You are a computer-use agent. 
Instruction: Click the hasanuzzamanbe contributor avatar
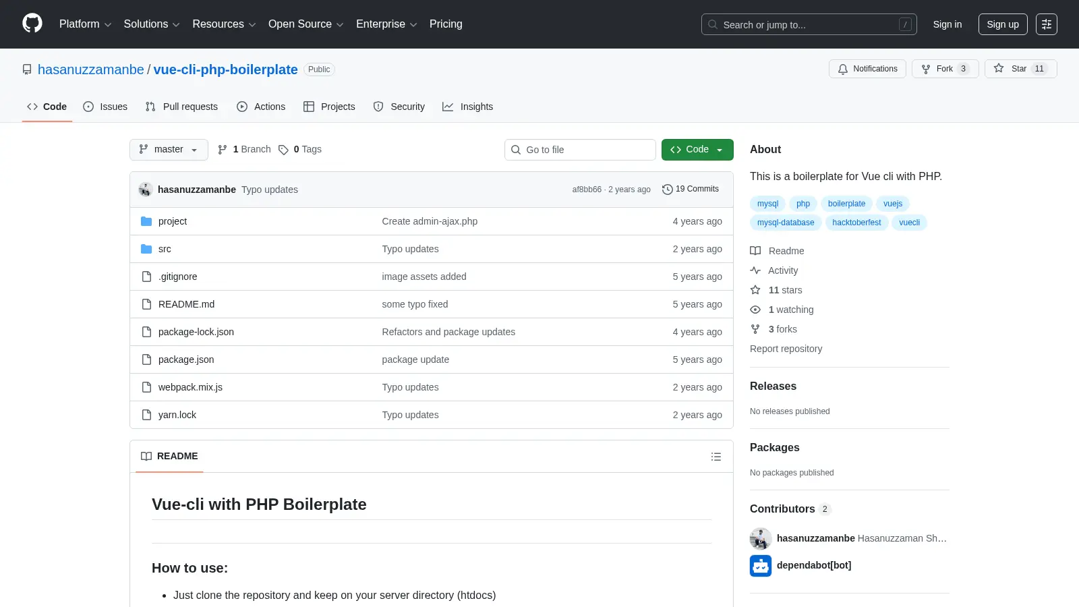(x=761, y=539)
